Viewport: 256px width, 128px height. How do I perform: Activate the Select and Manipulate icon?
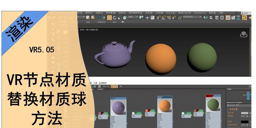[x=147, y=18]
